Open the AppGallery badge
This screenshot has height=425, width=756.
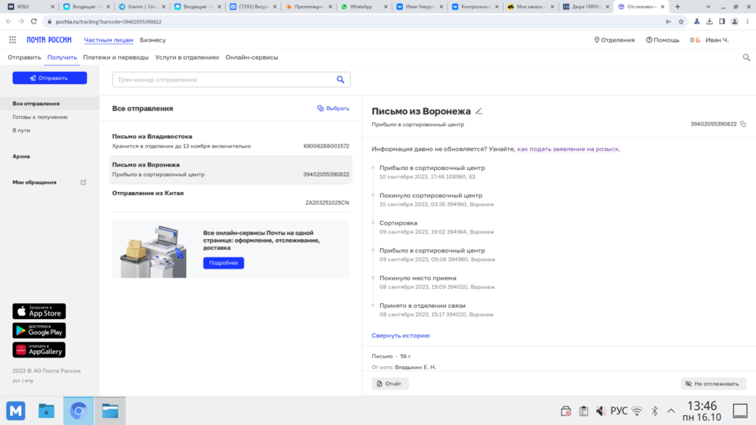pyautogui.click(x=39, y=349)
